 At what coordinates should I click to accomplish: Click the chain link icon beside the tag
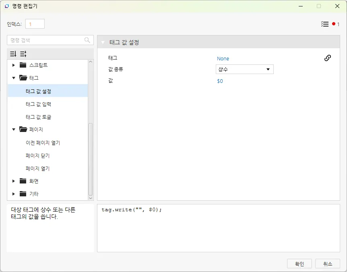(328, 58)
